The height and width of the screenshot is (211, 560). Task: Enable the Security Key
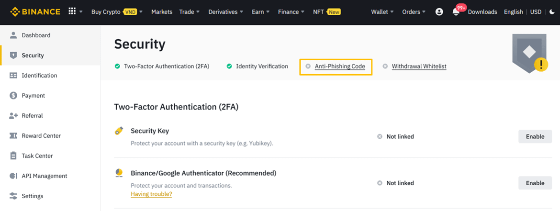(x=535, y=136)
